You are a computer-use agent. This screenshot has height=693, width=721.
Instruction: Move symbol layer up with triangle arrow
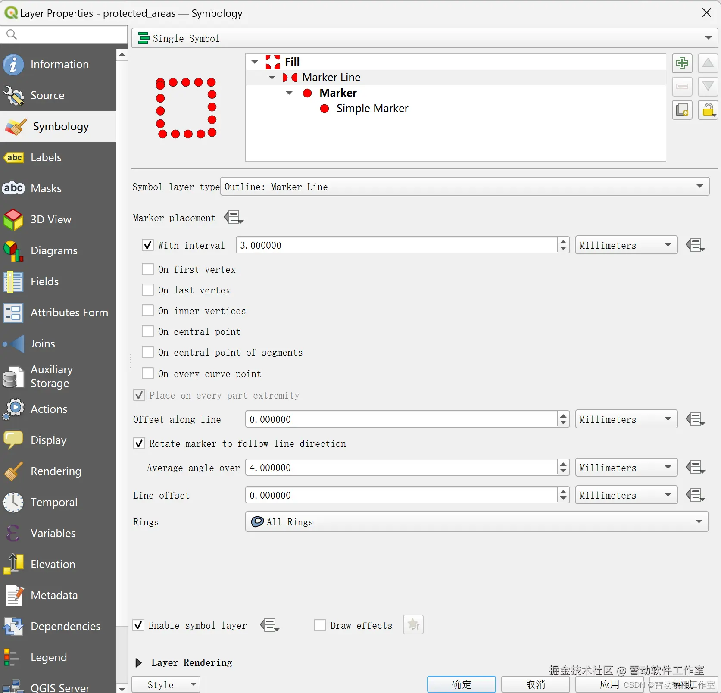tap(708, 63)
